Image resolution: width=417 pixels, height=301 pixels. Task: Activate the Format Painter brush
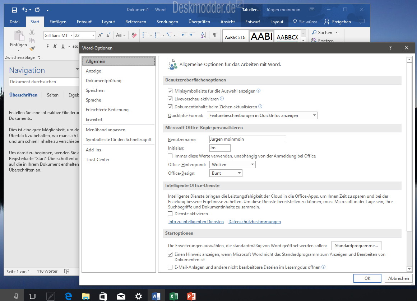[x=32, y=49]
